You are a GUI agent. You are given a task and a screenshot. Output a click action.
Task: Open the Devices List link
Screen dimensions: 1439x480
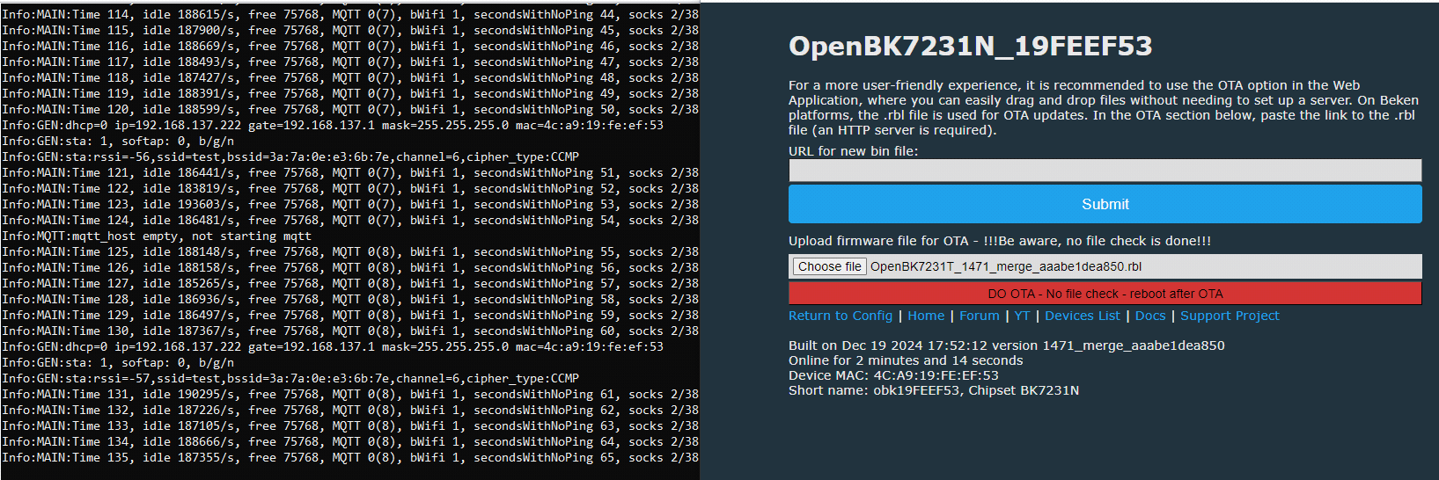pos(1083,316)
